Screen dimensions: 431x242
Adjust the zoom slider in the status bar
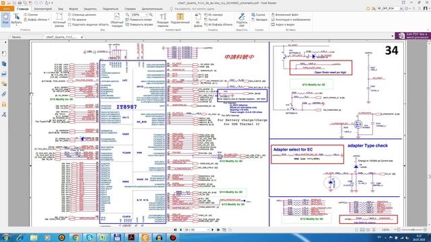(x=411, y=230)
